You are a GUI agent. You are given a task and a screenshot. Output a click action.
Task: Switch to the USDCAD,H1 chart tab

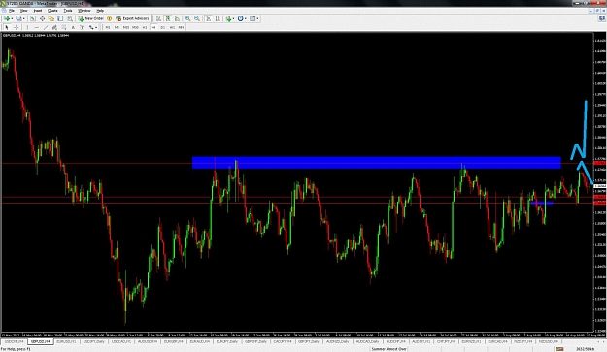point(121,342)
